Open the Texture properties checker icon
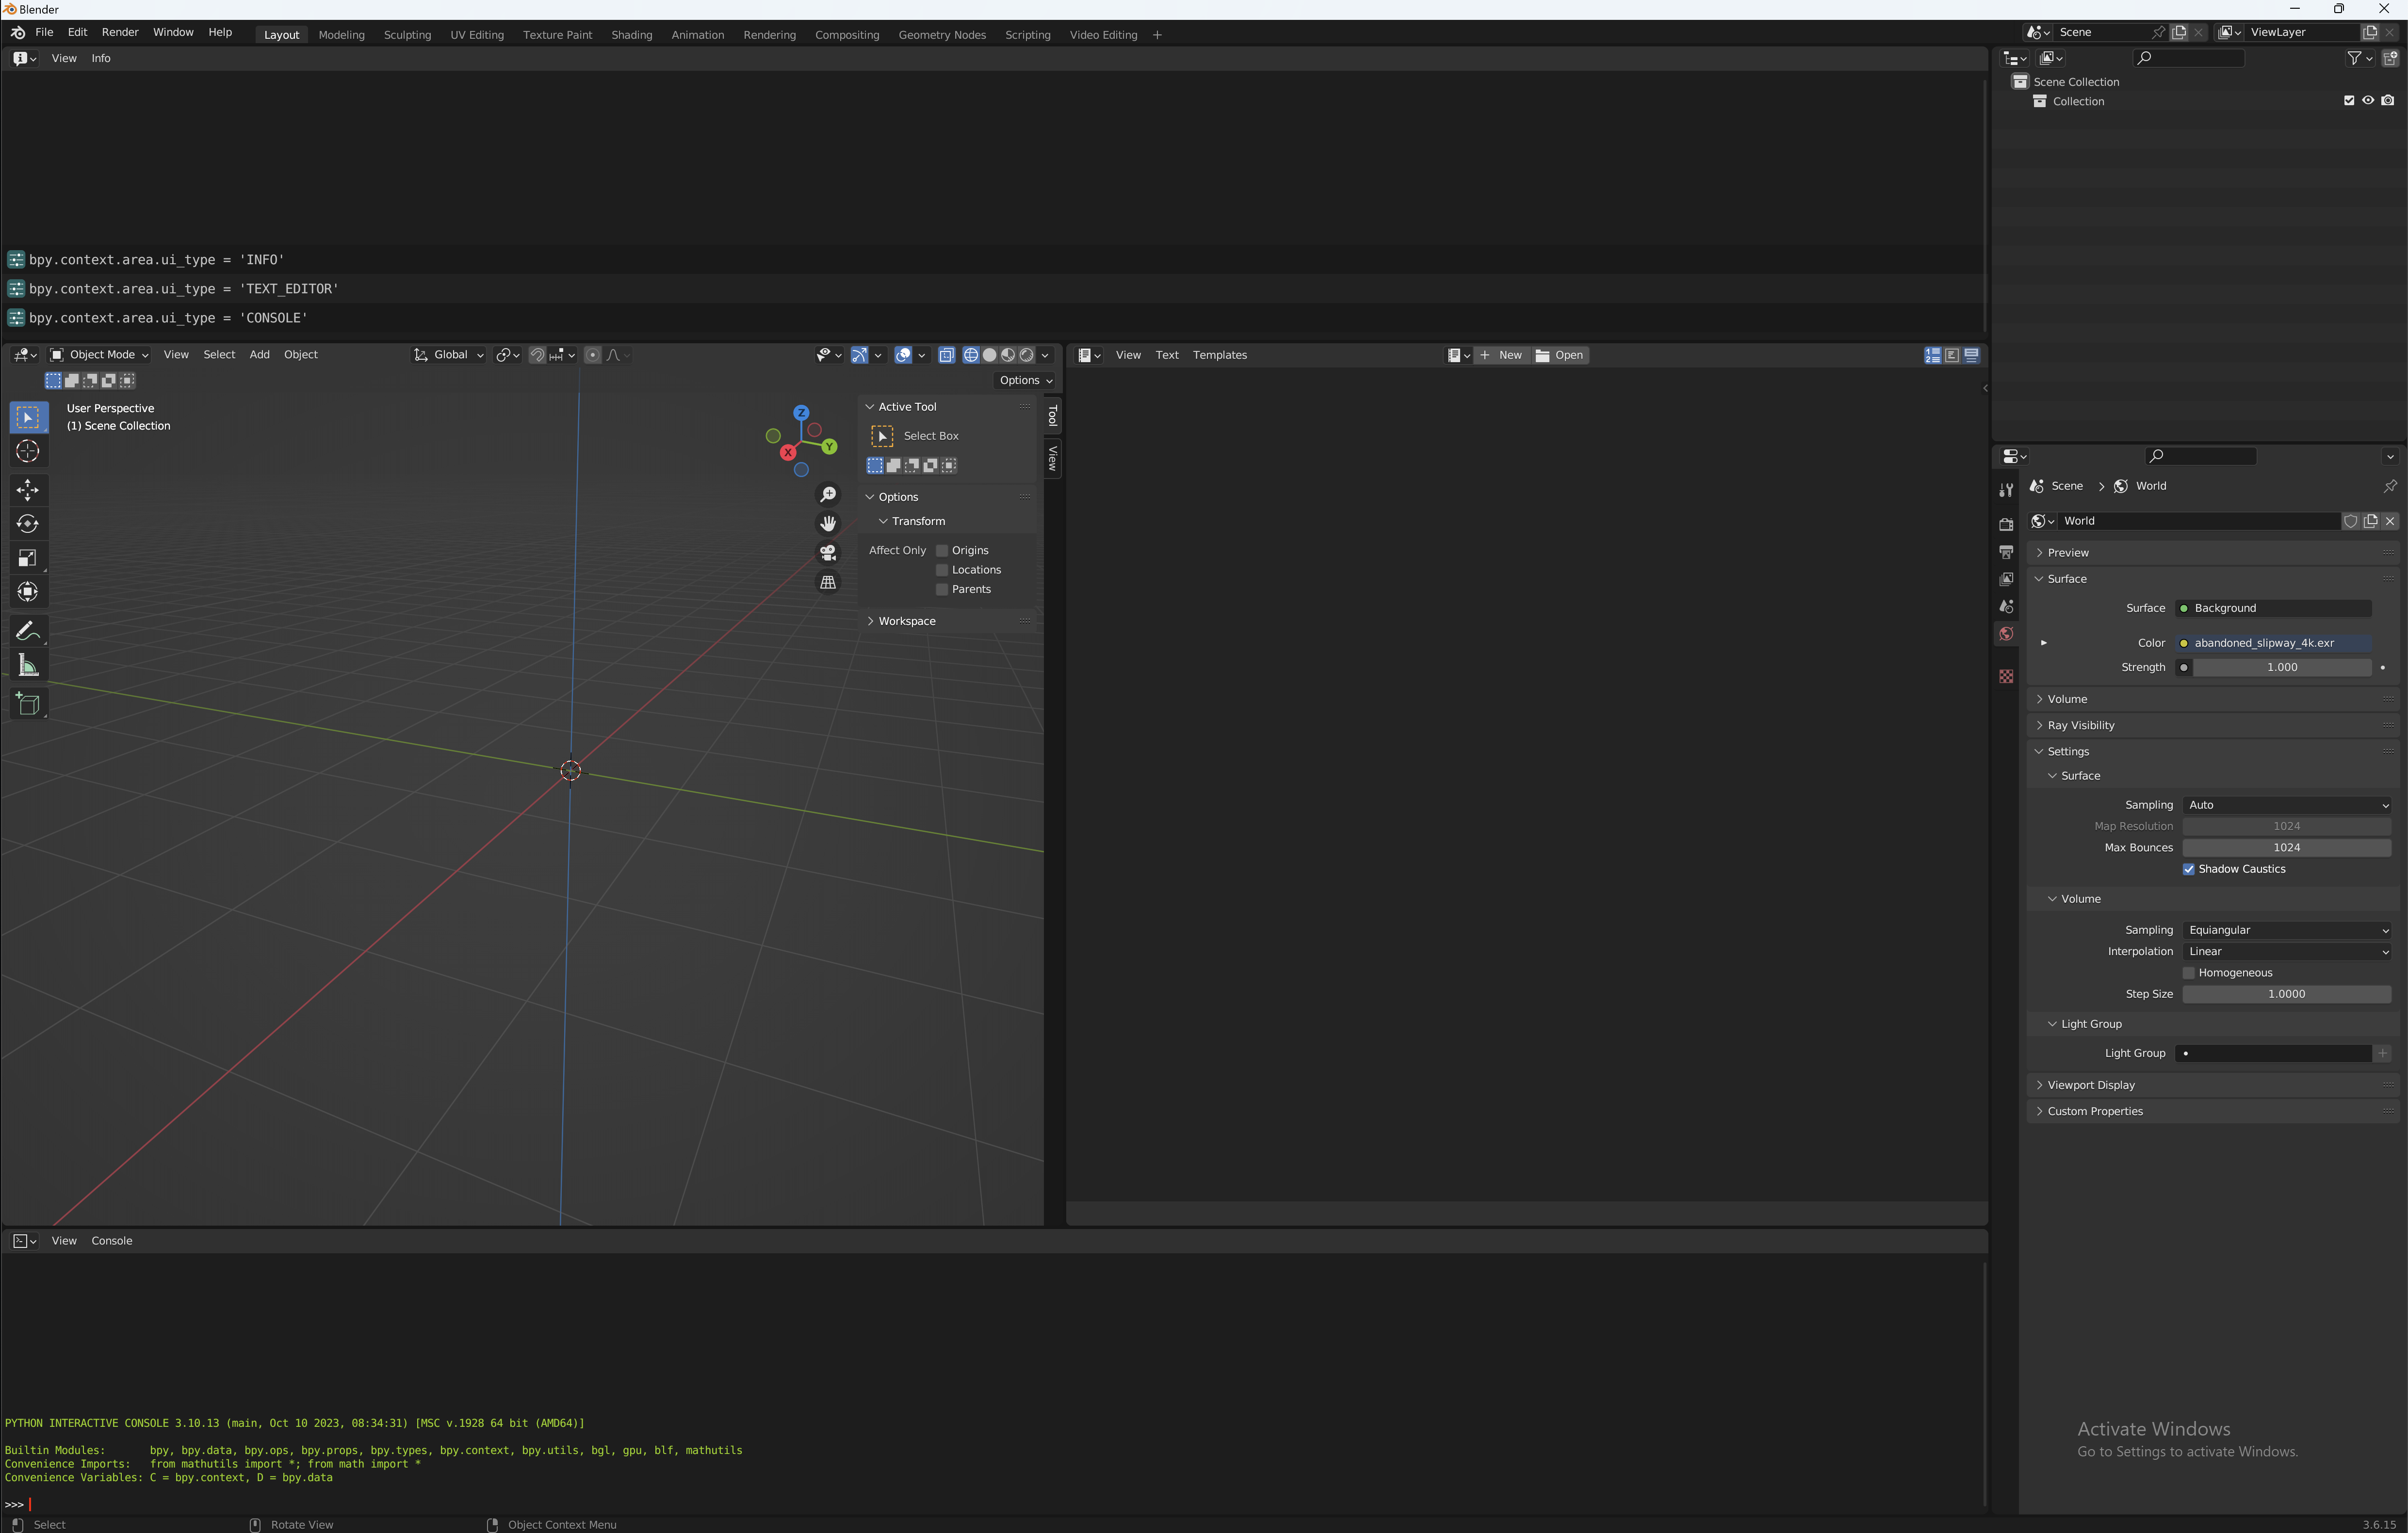Viewport: 2408px width, 1533px height. [x=2006, y=676]
